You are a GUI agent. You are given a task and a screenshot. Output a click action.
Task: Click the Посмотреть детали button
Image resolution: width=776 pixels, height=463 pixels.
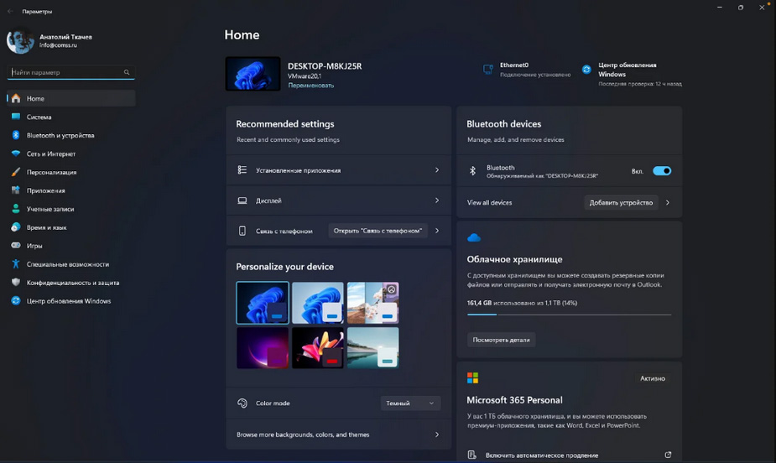501,340
